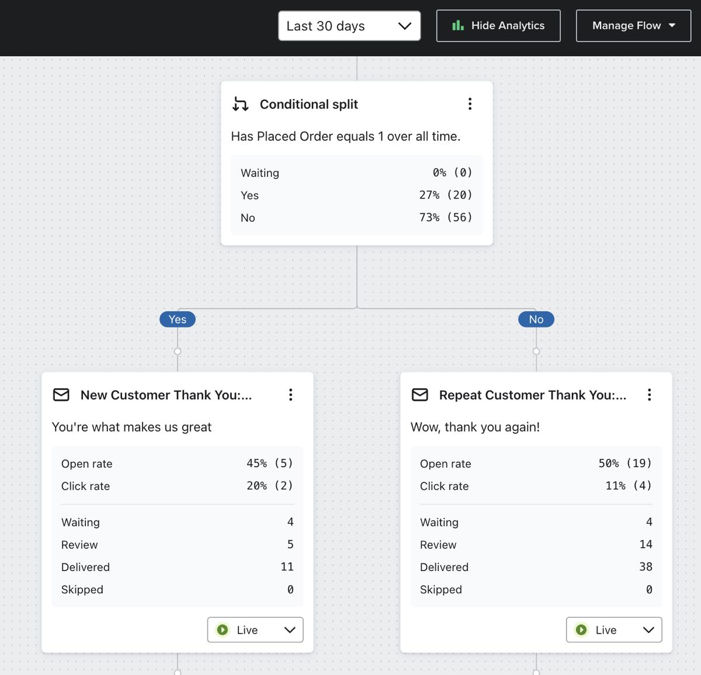Open the kebab menu on the Conditional split card
This screenshot has height=675, width=701.
click(x=470, y=103)
